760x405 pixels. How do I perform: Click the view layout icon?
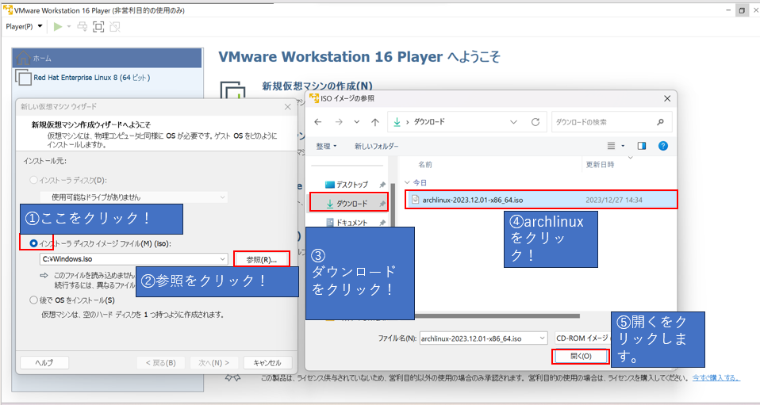tap(611, 146)
